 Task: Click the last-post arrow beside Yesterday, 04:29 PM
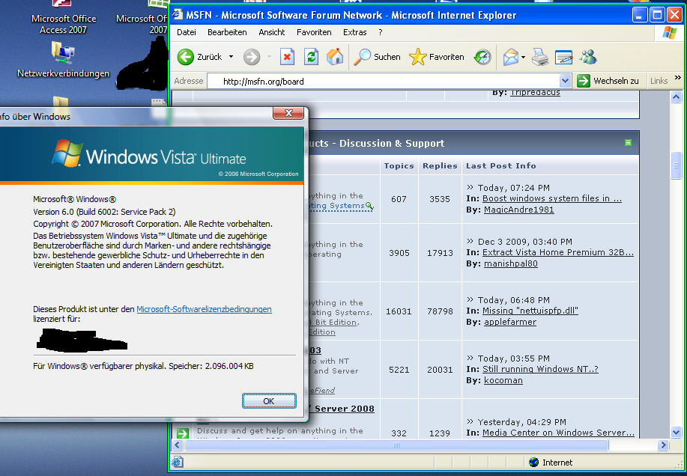[470, 421]
